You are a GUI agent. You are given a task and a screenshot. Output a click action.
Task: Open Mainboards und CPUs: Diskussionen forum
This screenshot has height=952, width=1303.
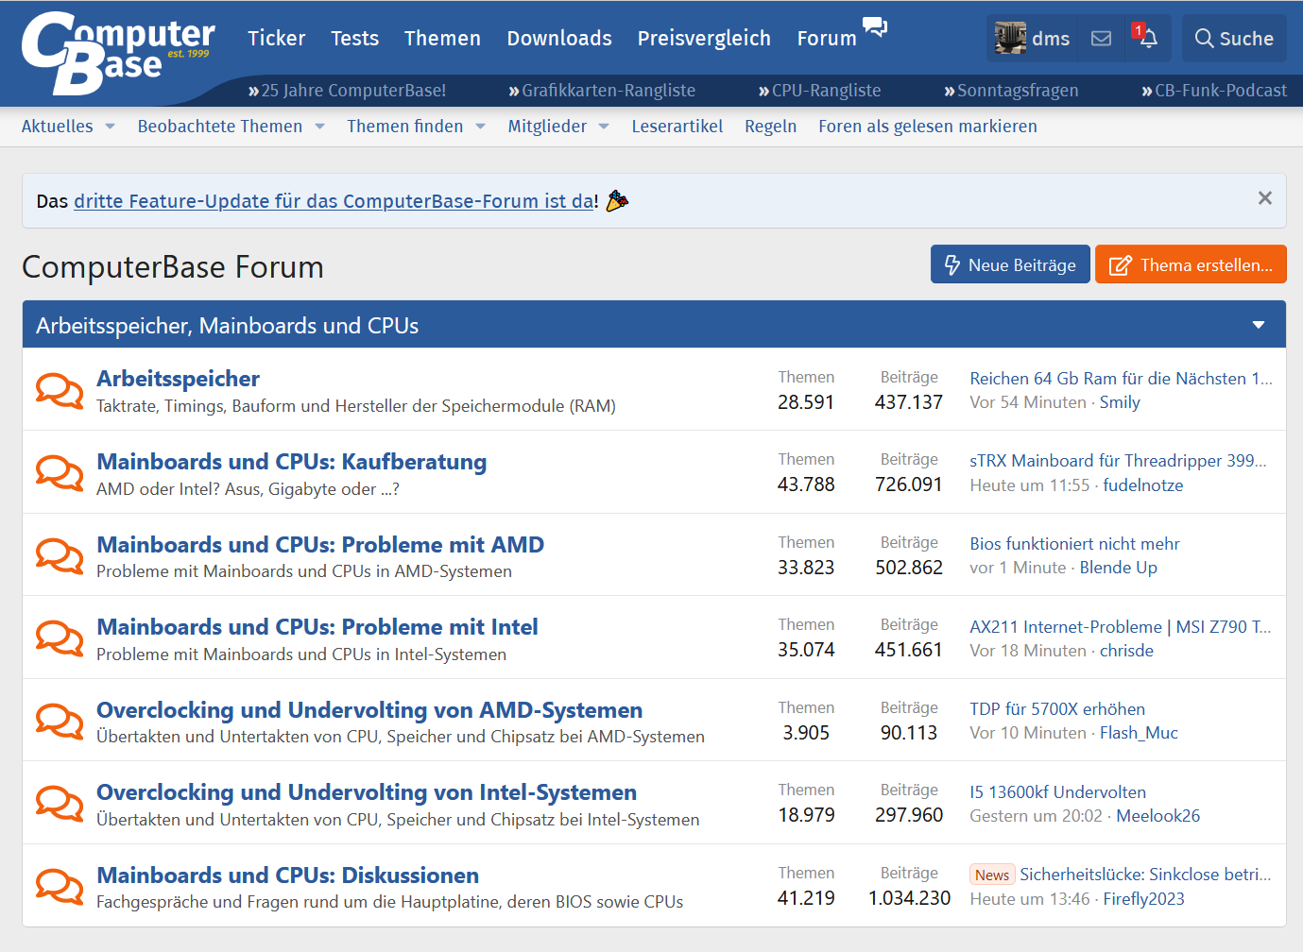287,875
